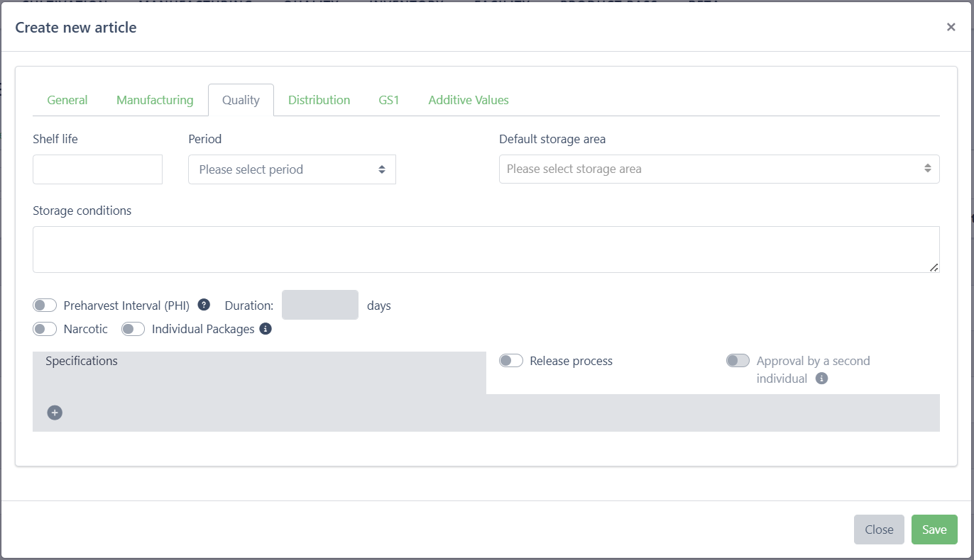
Task: Open the Default storage area dropdown
Action: (x=719, y=169)
